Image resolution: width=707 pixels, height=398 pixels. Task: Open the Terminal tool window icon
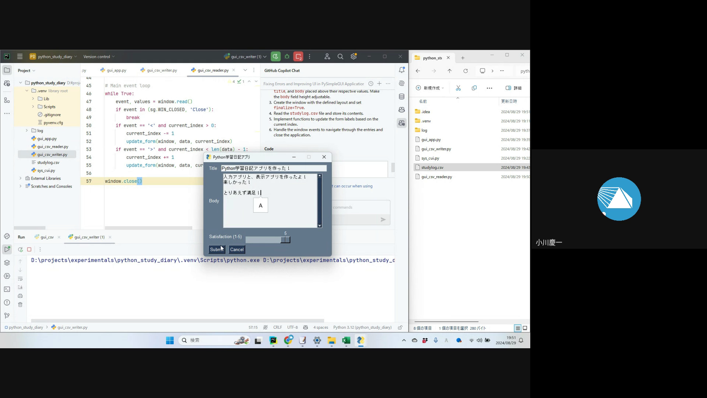[x=7, y=289]
